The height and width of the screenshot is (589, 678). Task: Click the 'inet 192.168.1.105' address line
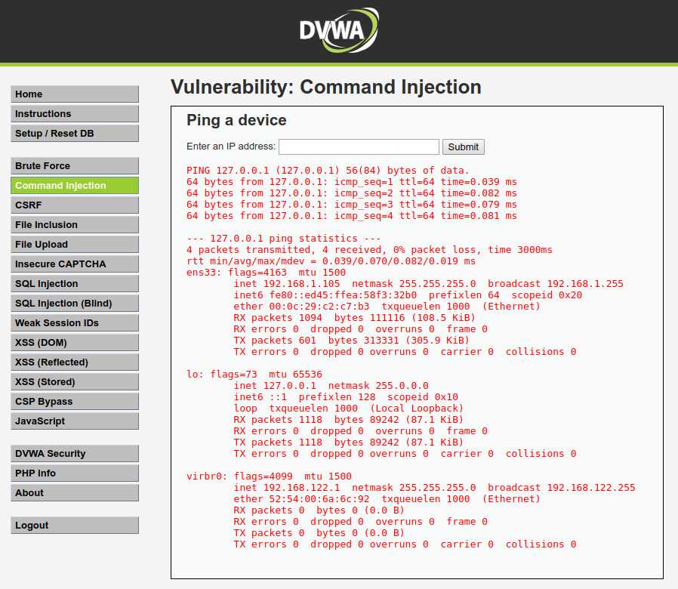(x=429, y=284)
